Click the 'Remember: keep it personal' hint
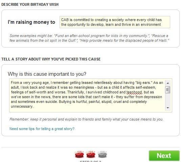Image resolution: width=181 pixels, height=162 pixels. pos(87,119)
